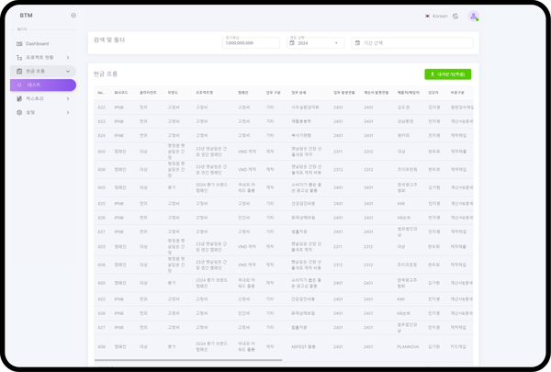Image resolution: width=551 pixels, height=372 pixels.
Task: Click the 현금 흐름 clipboard icon
Action: click(x=19, y=71)
